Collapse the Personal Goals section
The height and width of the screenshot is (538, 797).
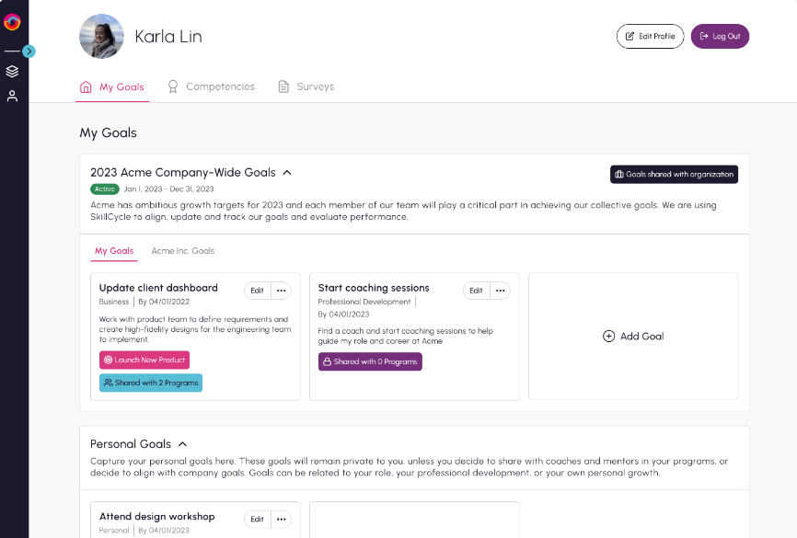tap(182, 444)
